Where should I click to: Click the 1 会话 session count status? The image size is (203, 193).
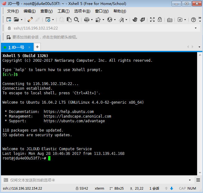pyautogui.click(x=154, y=188)
